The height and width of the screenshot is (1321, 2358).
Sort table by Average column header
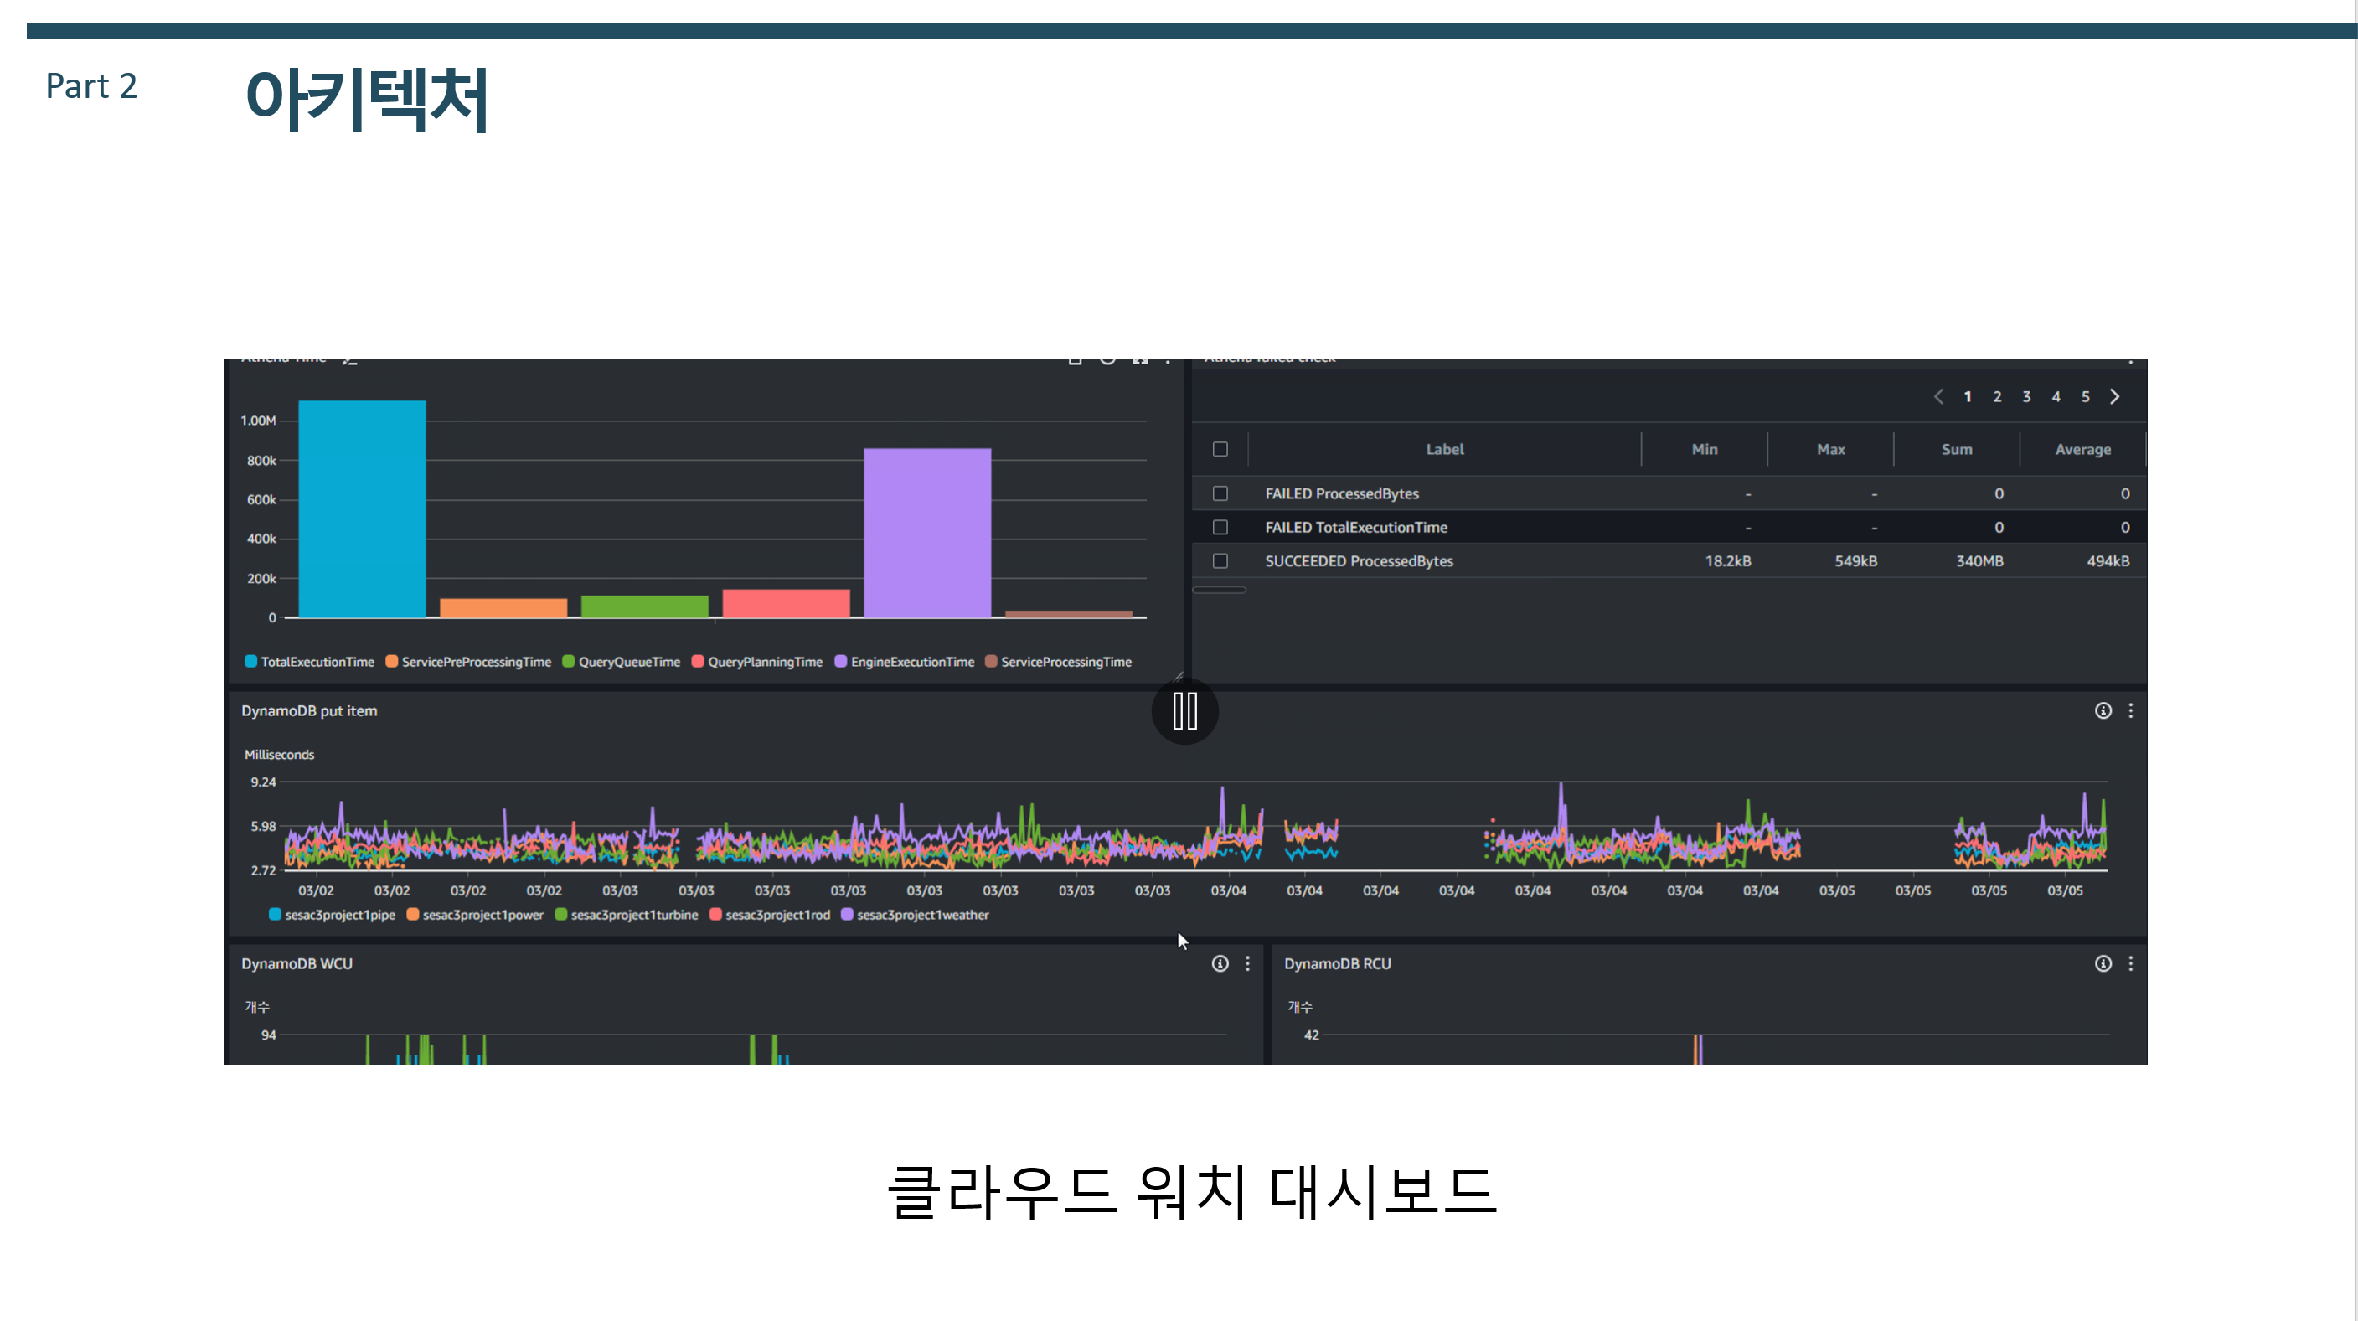pyautogui.click(x=2082, y=450)
